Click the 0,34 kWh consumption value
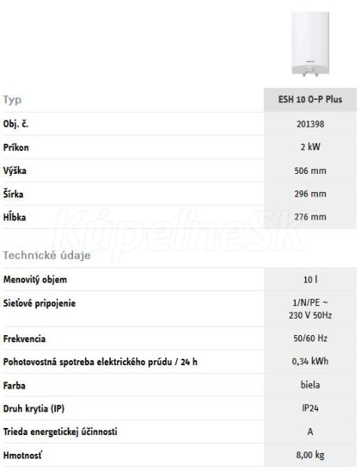 pos(310,361)
